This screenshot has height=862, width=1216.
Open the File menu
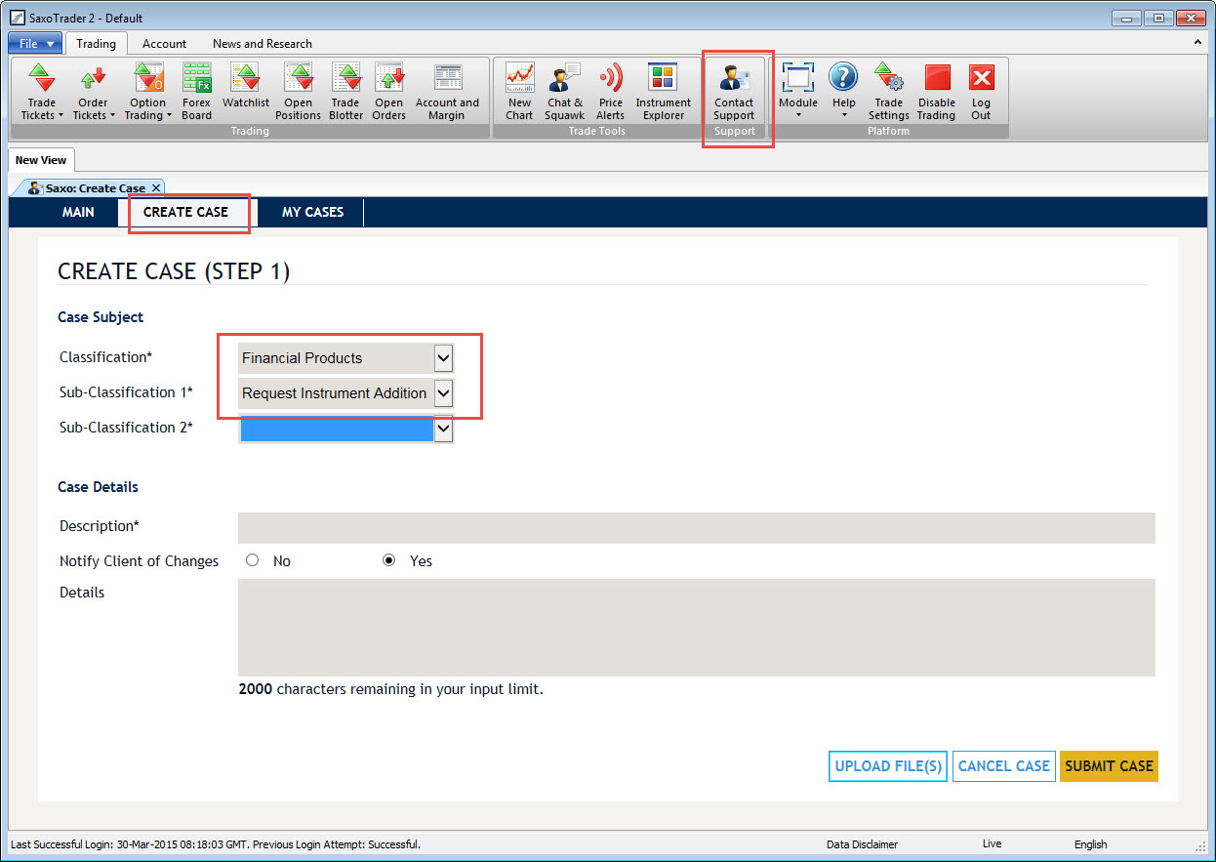point(36,44)
